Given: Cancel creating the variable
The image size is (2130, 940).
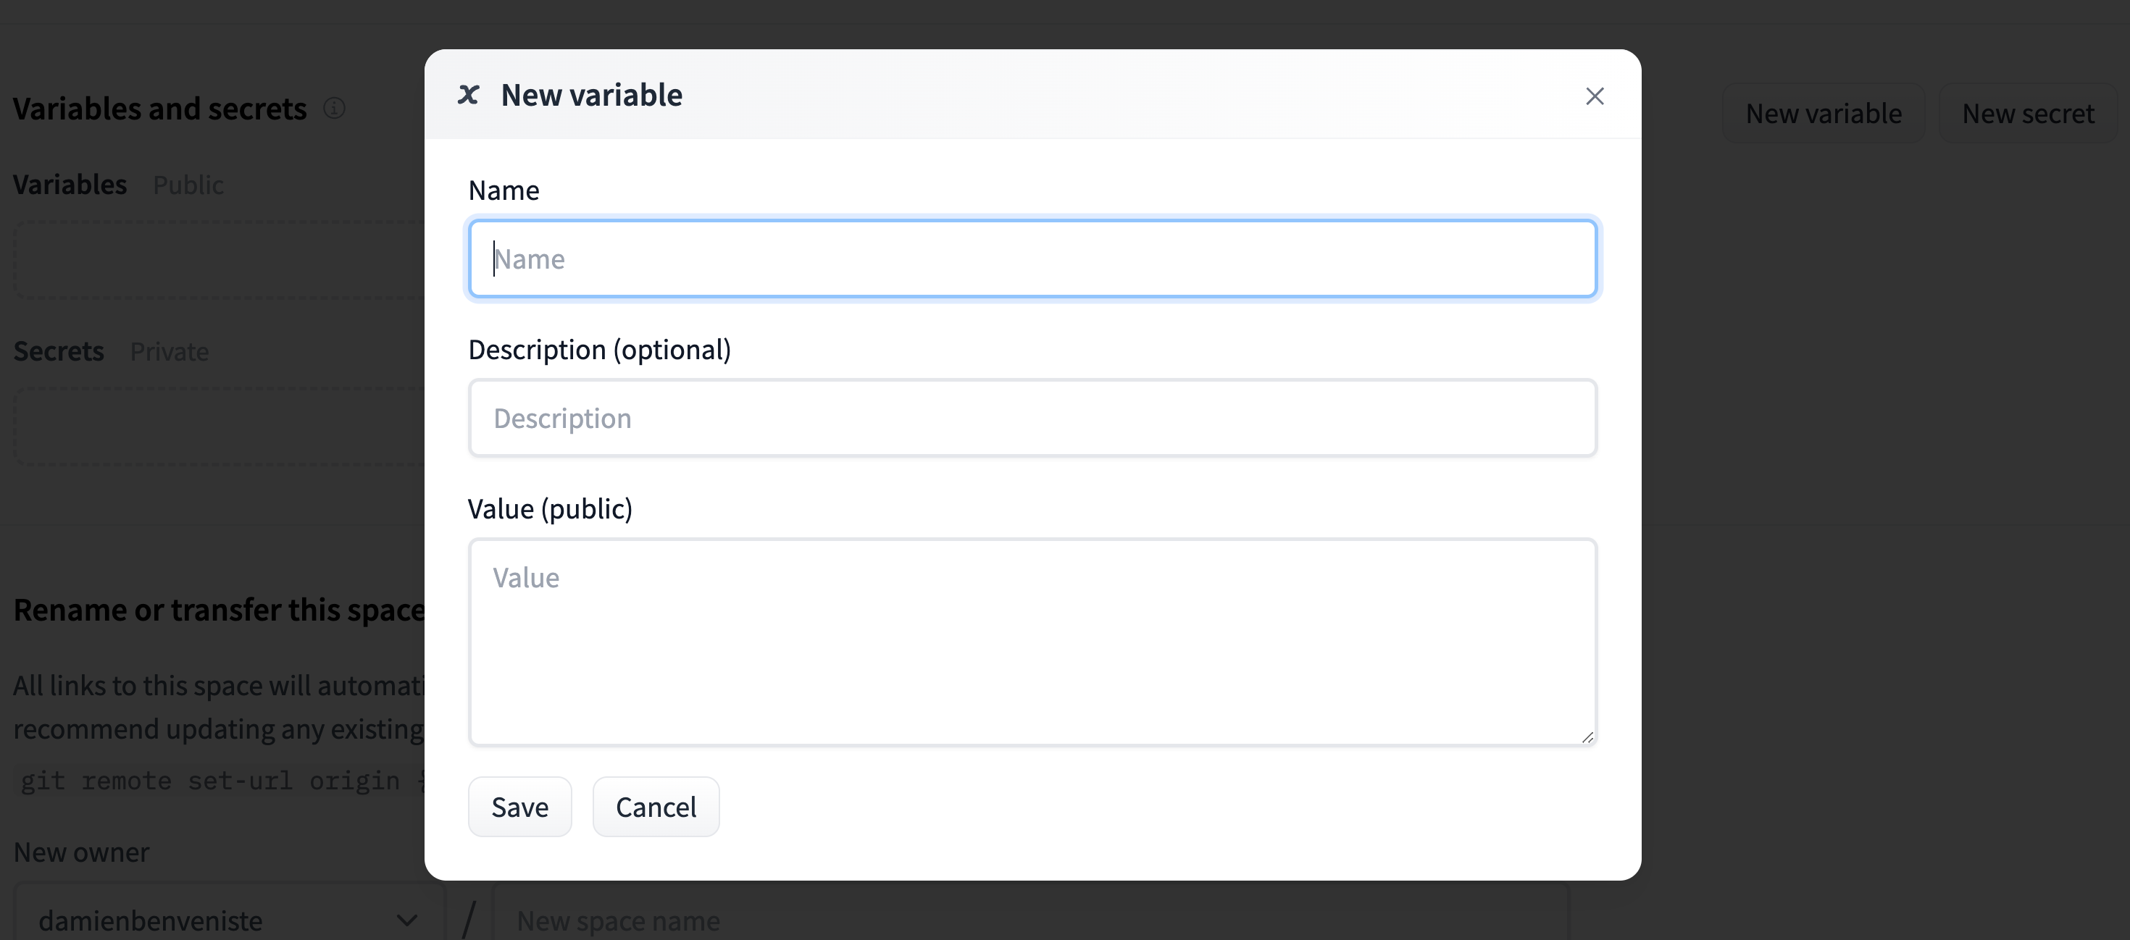Looking at the screenshot, I should [656, 806].
